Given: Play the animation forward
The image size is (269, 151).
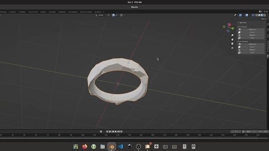Looking at the screenshot, I should tap(116, 131).
